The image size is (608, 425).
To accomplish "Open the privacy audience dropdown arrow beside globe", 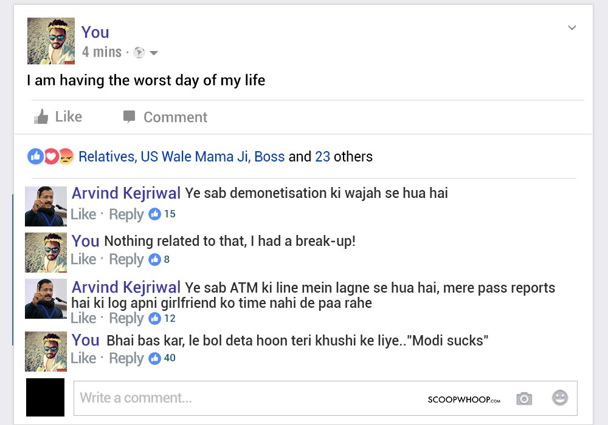I will 154,53.
